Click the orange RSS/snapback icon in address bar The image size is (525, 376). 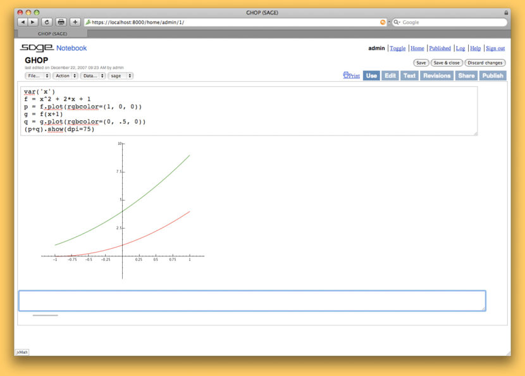pyautogui.click(x=383, y=22)
